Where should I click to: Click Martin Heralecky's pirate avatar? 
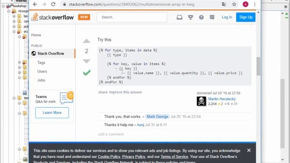pos(201,101)
